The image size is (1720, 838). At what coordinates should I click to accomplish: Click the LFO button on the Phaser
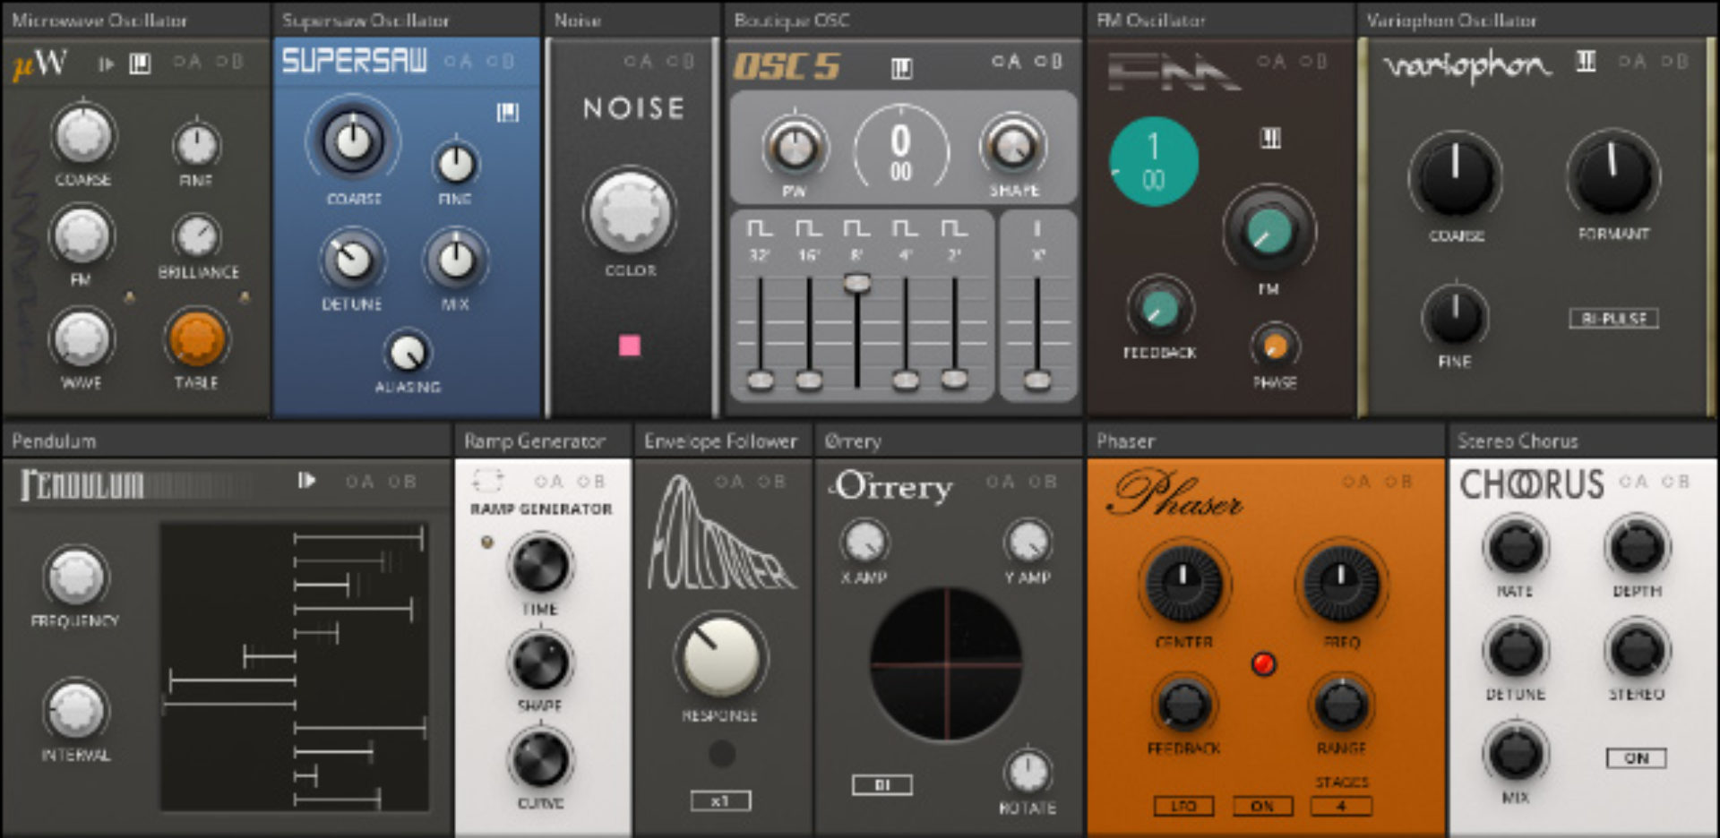pos(1184,806)
